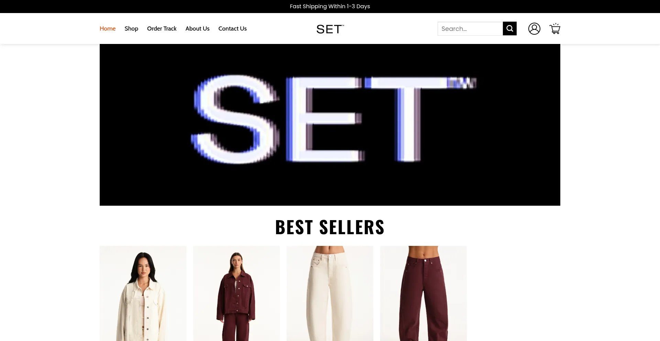Click the large SET hero banner

330,125
